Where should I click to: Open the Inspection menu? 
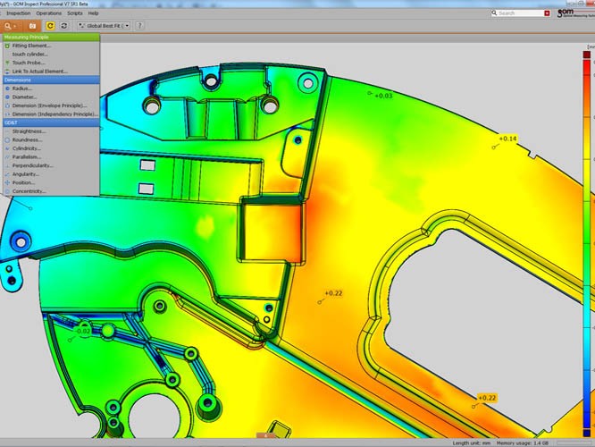[18, 13]
